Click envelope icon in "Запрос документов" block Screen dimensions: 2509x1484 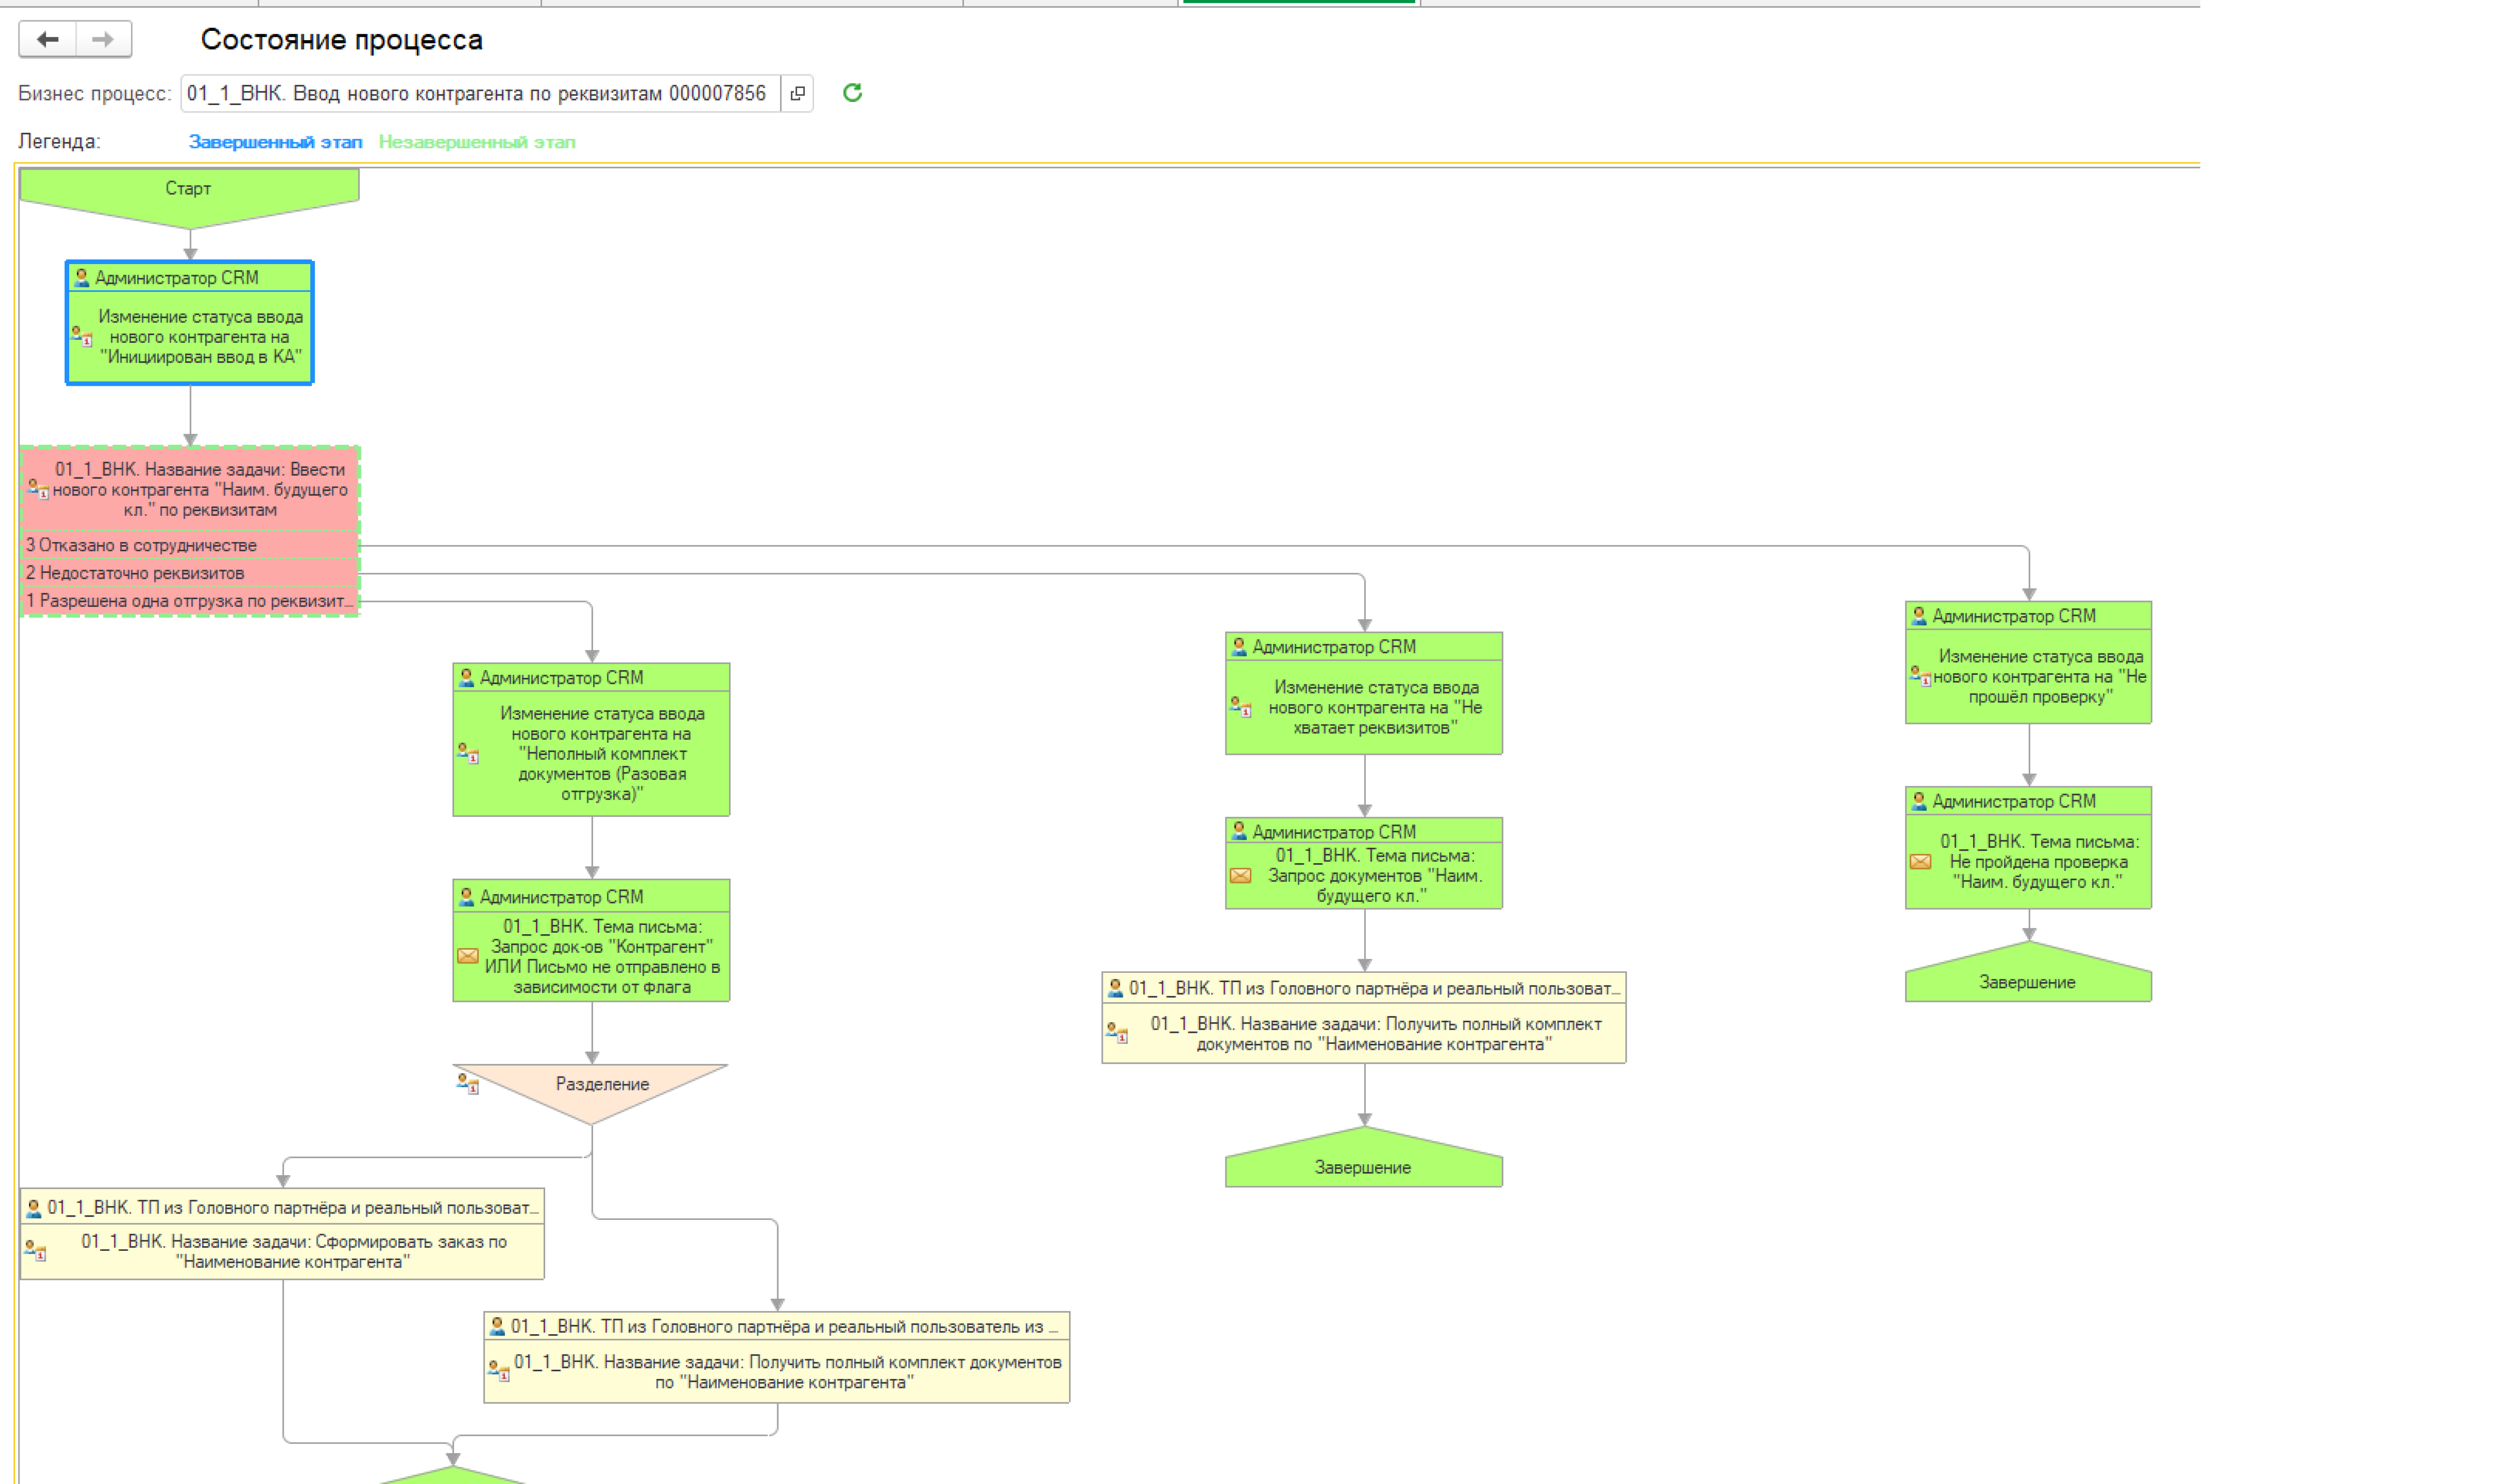point(1241,876)
